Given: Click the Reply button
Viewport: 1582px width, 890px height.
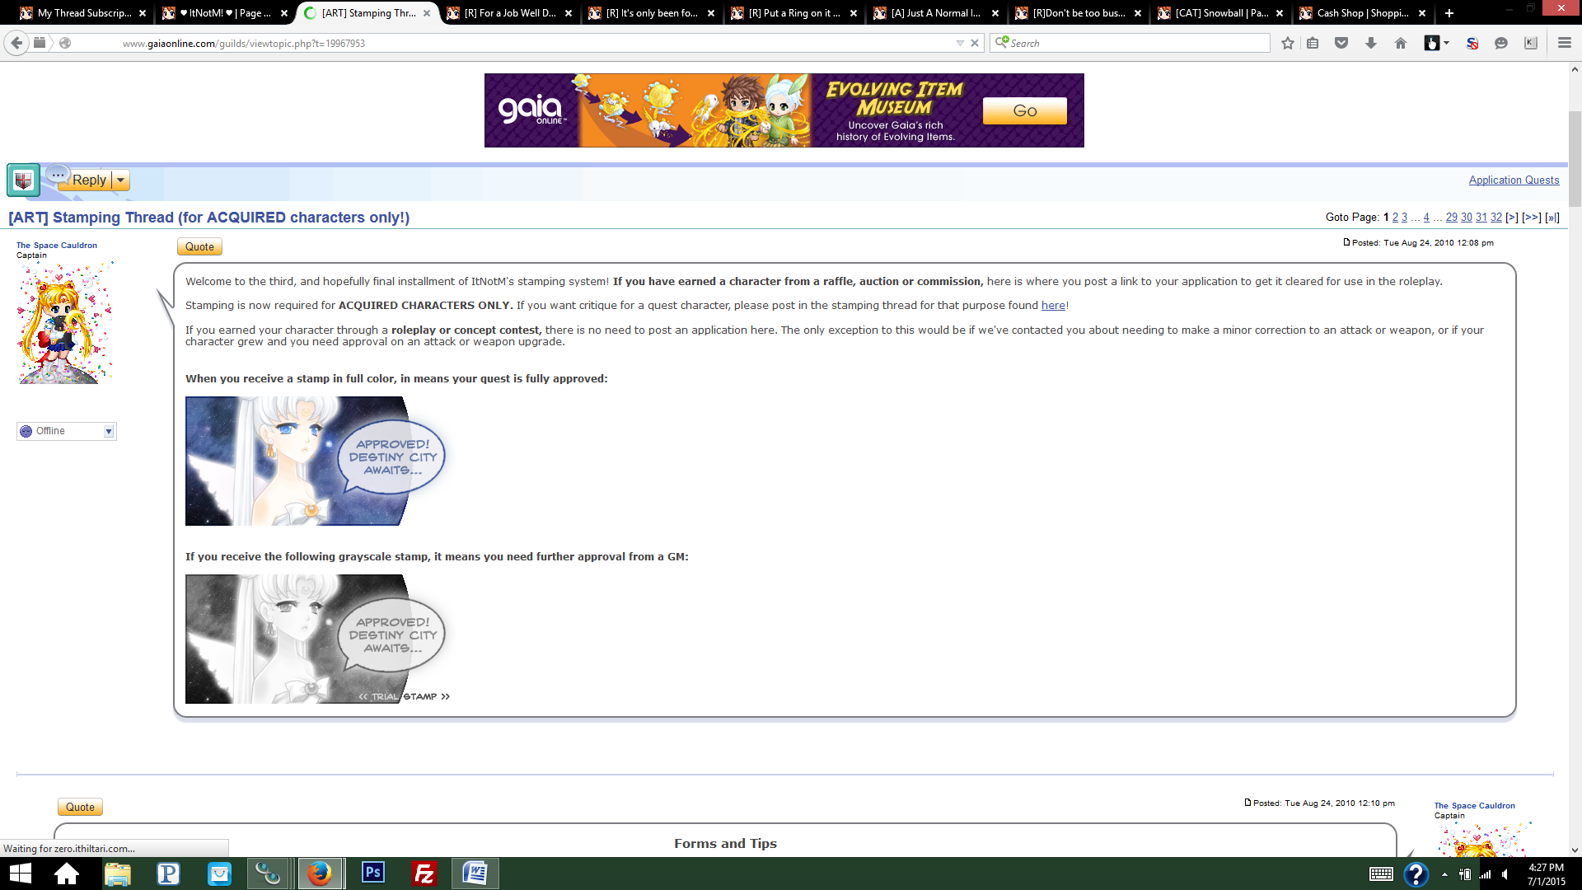Looking at the screenshot, I should (89, 180).
